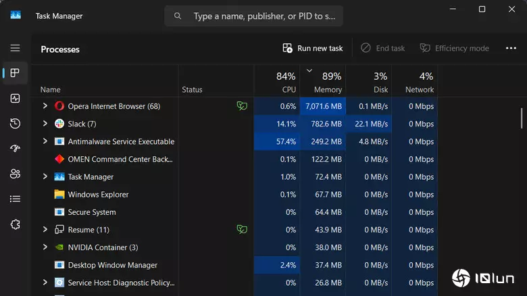This screenshot has height=296, width=527.
Task: Open App history sidebar page
Action: (x=15, y=124)
